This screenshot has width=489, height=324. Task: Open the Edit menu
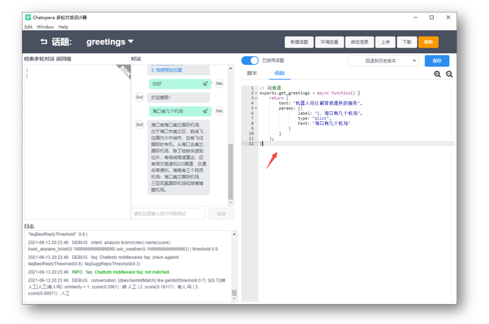point(28,27)
